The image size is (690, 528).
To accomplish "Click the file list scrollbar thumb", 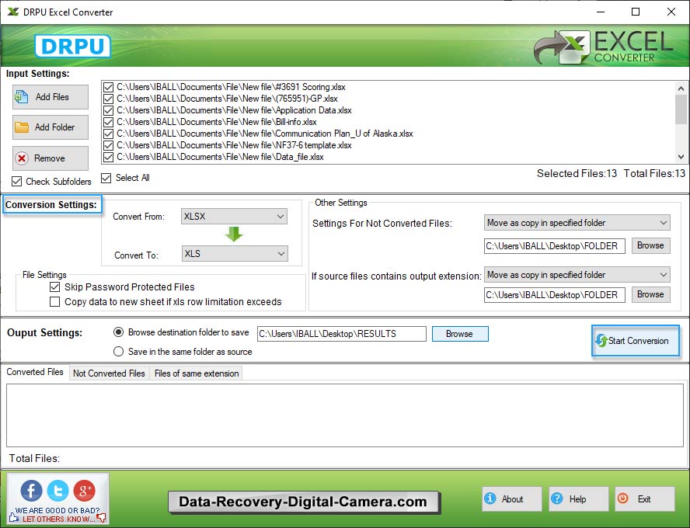I will [x=681, y=109].
